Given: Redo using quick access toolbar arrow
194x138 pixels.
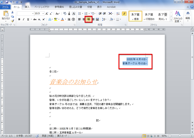Looking at the screenshot, I should coord(17,2).
